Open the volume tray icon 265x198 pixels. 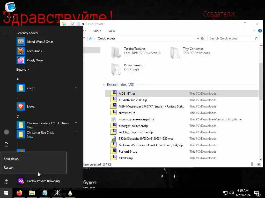232,193
